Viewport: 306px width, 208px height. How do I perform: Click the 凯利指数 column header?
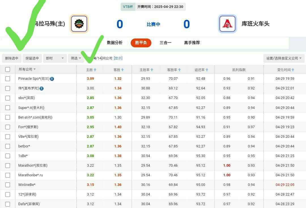click(239, 70)
